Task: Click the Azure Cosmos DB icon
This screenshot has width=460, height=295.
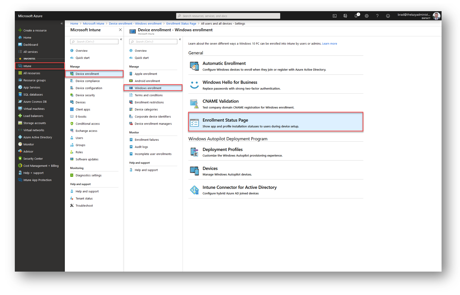Action: point(20,102)
